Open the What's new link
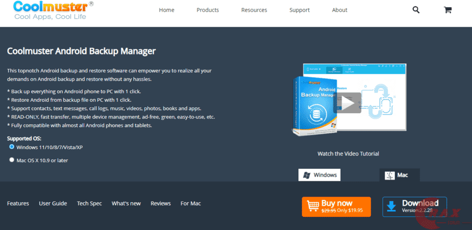The height and width of the screenshot is (230, 472). pos(126,204)
